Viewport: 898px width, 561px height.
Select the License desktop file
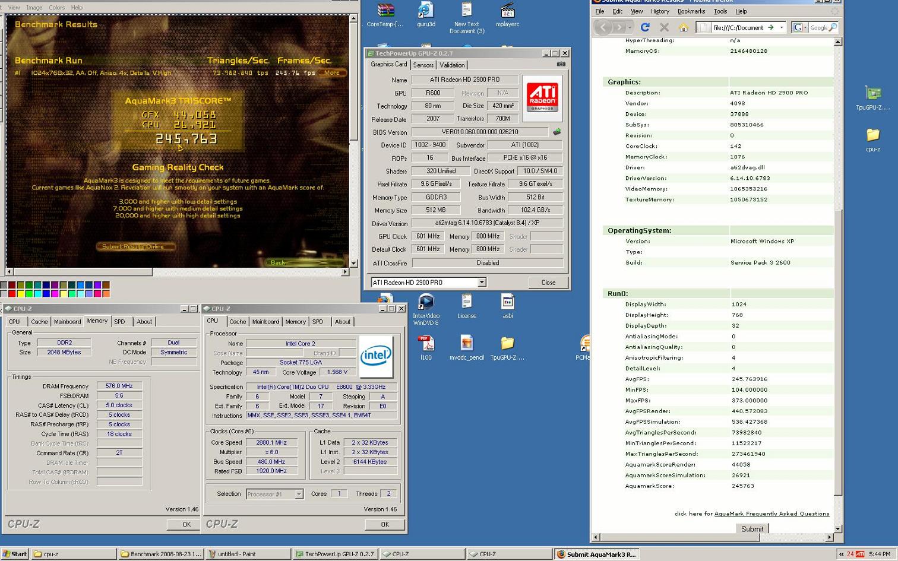pyautogui.click(x=467, y=306)
